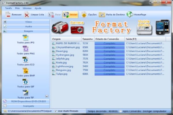
Task: Click the output path C:\Users\Luciana\Documents\FFOutput
Action: point(30,111)
